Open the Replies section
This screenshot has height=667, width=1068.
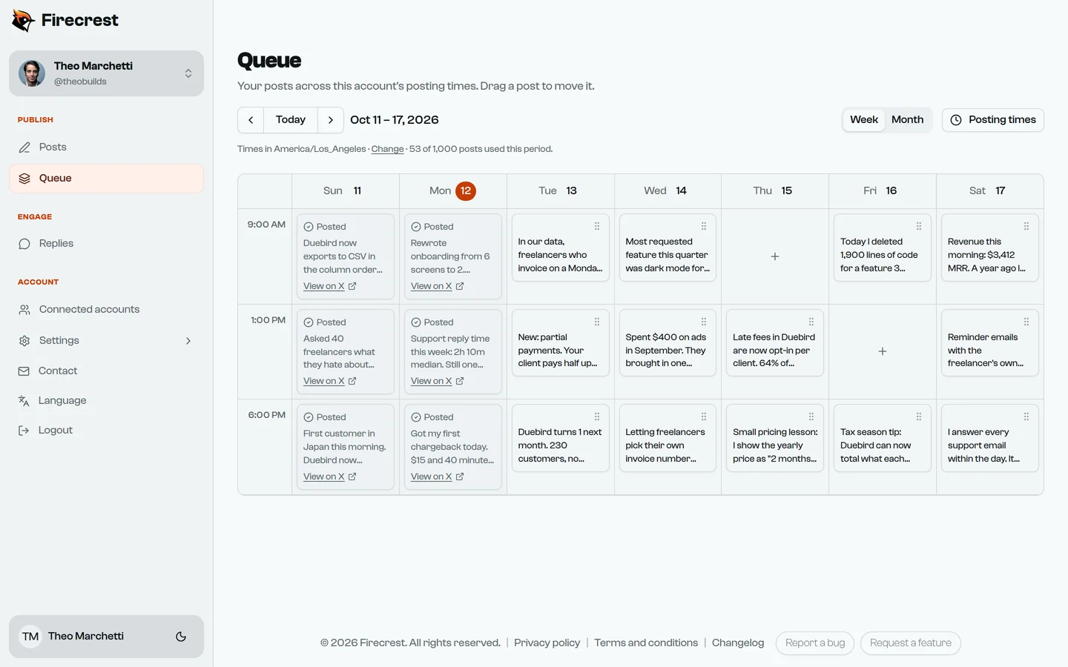click(106, 244)
